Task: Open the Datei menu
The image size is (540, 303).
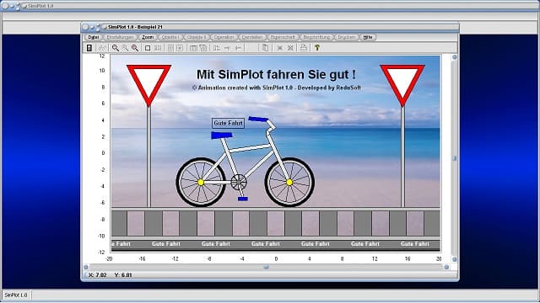Action: click(93, 37)
